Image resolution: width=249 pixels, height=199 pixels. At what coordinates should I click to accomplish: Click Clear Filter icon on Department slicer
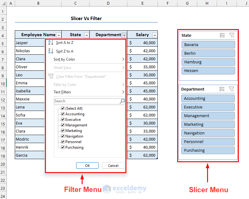pos(231,89)
